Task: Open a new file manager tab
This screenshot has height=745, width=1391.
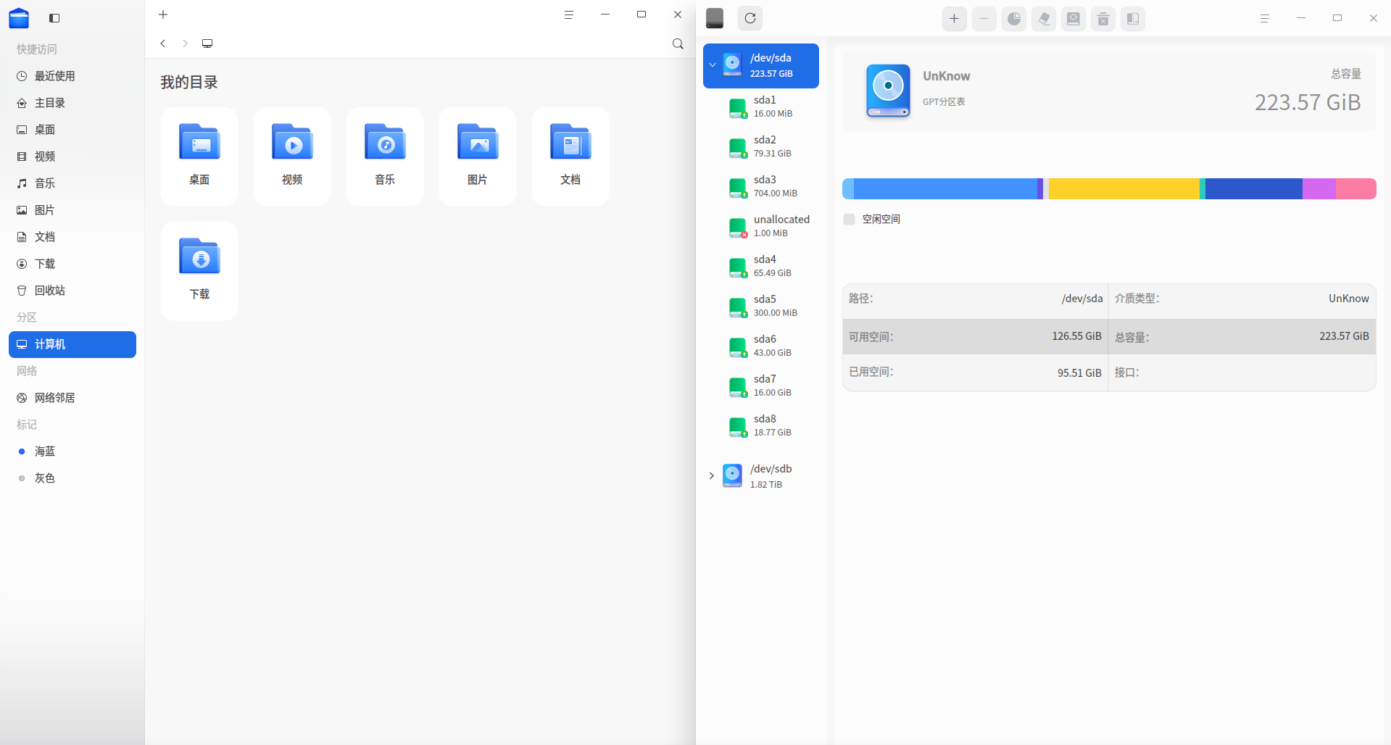Action: [163, 14]
